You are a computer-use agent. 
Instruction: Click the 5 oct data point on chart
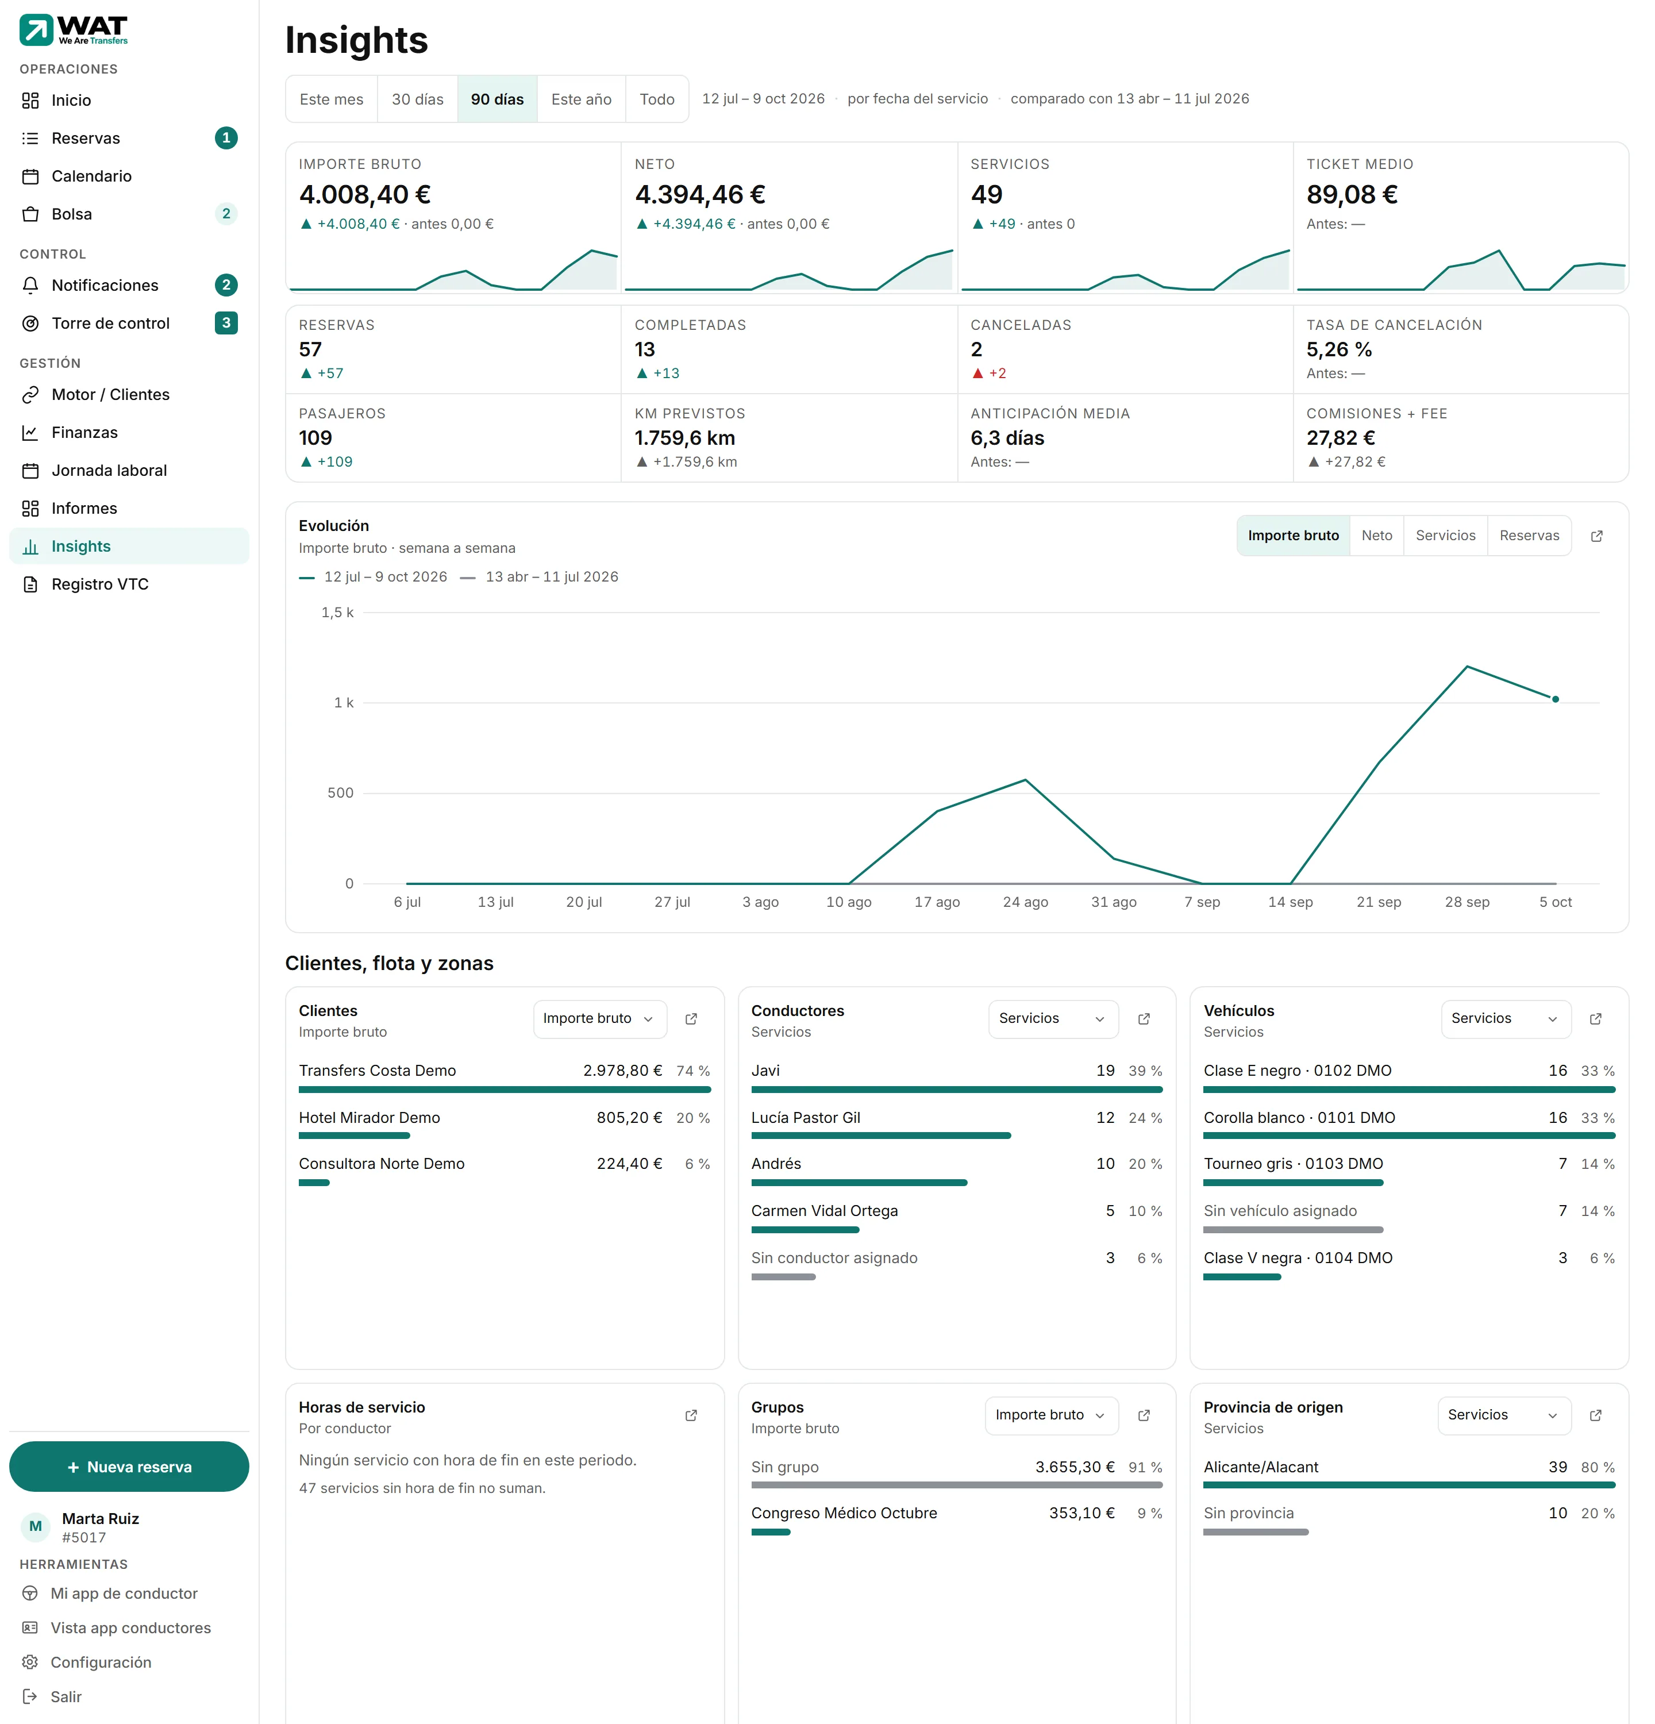(1555, 699)
